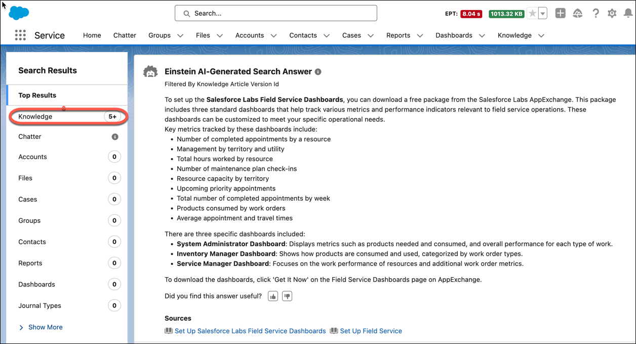The image size is (636, 344).
Task: Select Chatter in the search sidebar
Action: tap(67, 137)
